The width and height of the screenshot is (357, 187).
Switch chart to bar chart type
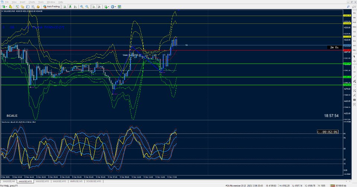click(65, 7)
